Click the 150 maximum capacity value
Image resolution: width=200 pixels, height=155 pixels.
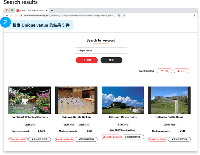point(89,131)
